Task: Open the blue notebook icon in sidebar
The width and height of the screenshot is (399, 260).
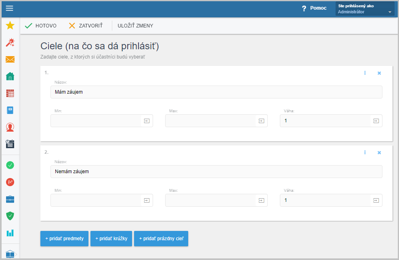Action: pyautogui.click(x=10, y=110)
